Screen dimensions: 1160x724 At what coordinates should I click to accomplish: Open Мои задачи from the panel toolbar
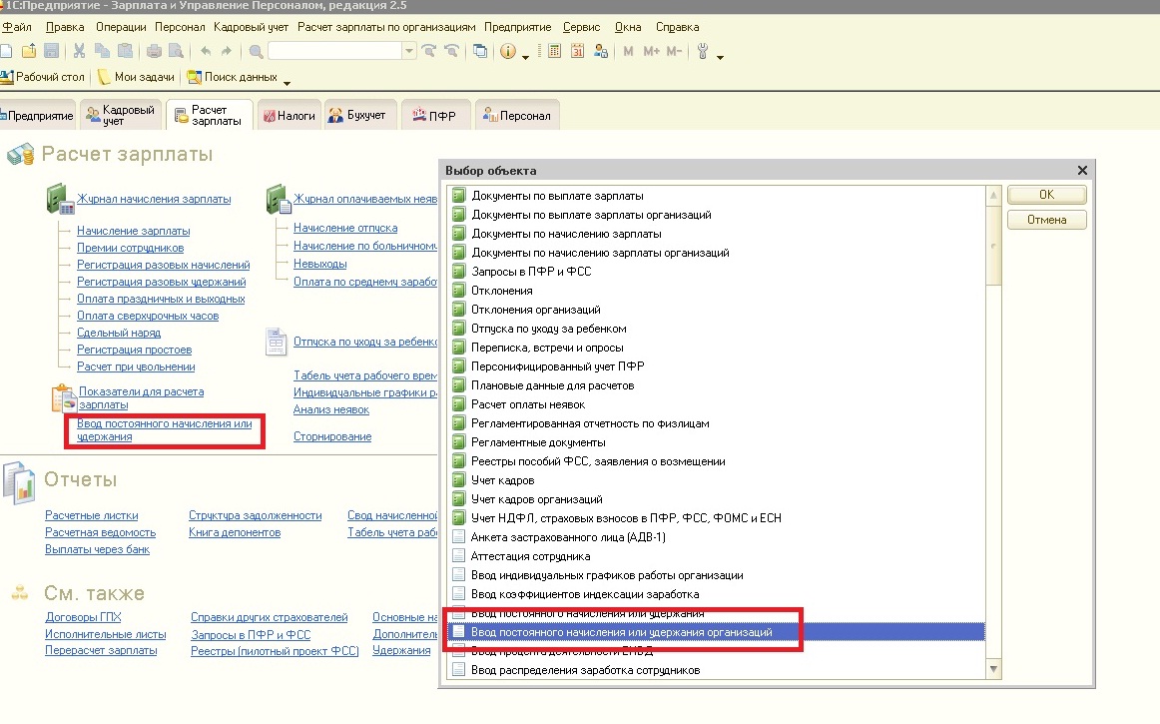point(137,77)
